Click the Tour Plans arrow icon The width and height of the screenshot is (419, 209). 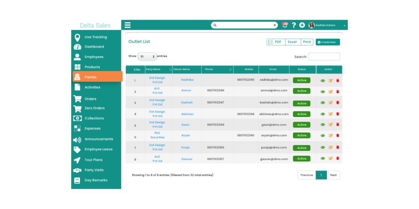[77, 160]
